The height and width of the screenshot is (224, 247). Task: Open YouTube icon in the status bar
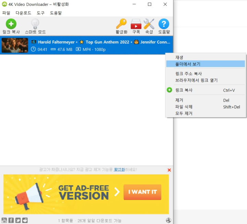[4, 220]
